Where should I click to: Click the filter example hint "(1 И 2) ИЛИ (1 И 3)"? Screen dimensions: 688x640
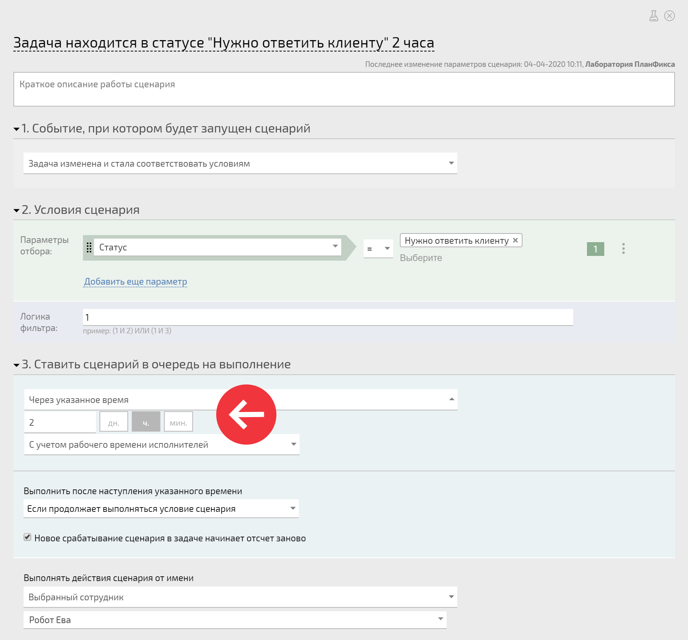[x=142, y=331]
